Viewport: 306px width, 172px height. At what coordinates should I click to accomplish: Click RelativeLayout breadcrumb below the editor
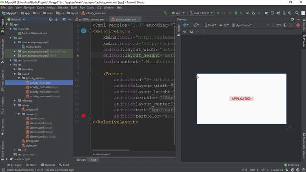(101, 154)
